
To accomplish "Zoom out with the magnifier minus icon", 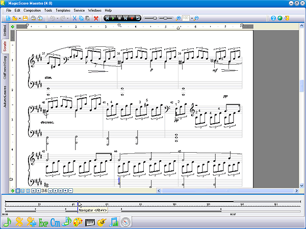I will 196,18.
